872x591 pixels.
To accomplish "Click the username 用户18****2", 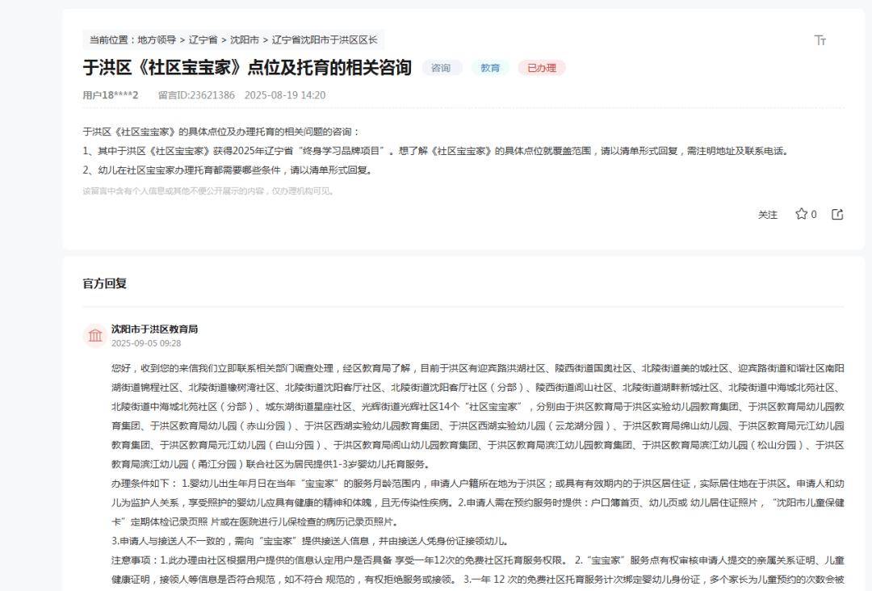I will (x=111, y=95).
